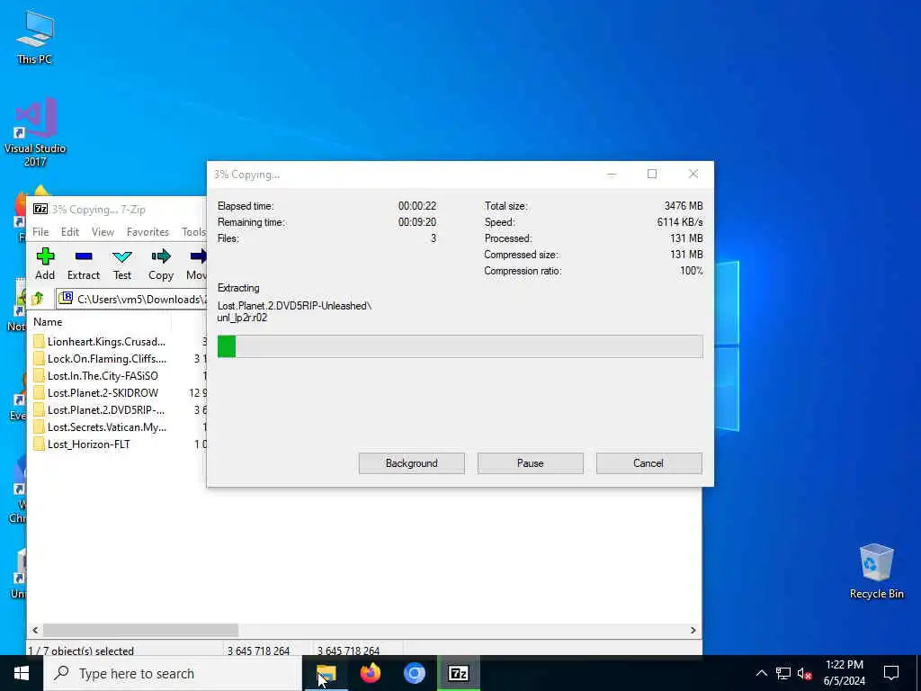
Task: Click the 7-Zip taskbar button
Action: tap(458, 673)
